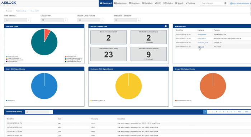Open the Settings menu

[x=190, y=3]
